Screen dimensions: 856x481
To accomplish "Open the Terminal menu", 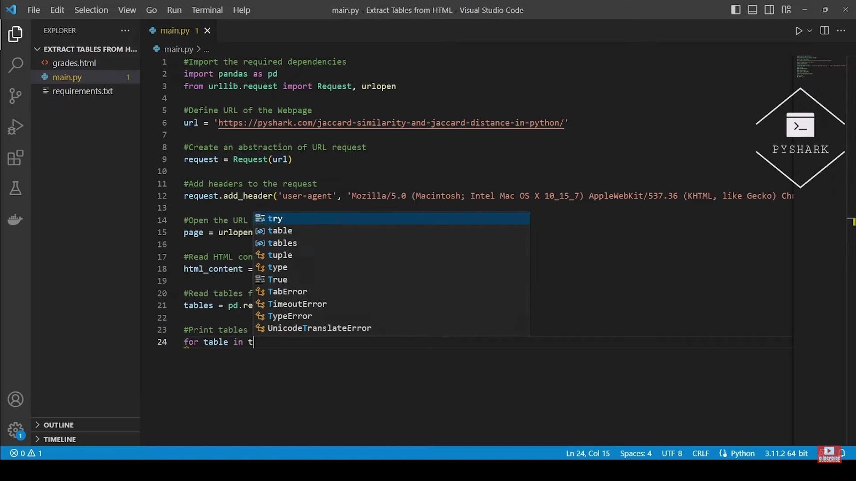I will point(207,10).
